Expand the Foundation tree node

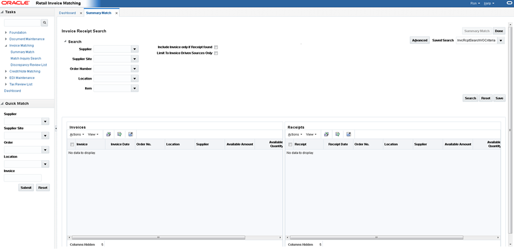6,33
